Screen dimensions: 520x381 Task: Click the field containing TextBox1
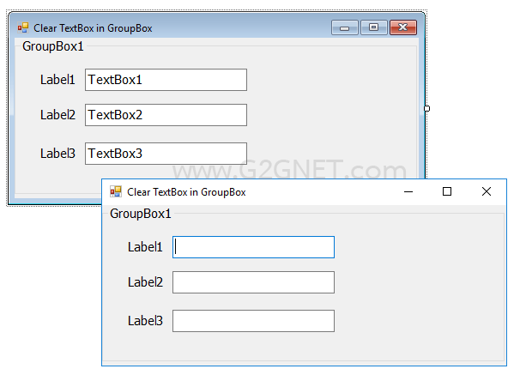point(166,80)
